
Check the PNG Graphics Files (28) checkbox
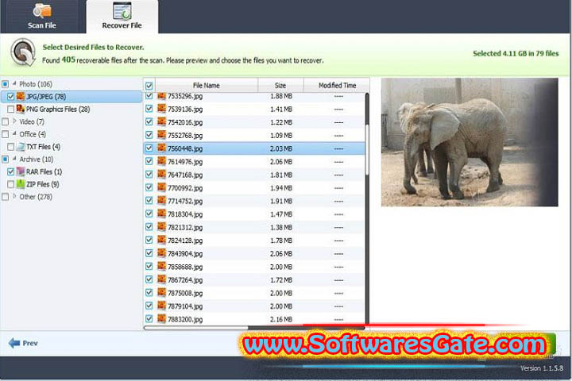pos(10,109)
